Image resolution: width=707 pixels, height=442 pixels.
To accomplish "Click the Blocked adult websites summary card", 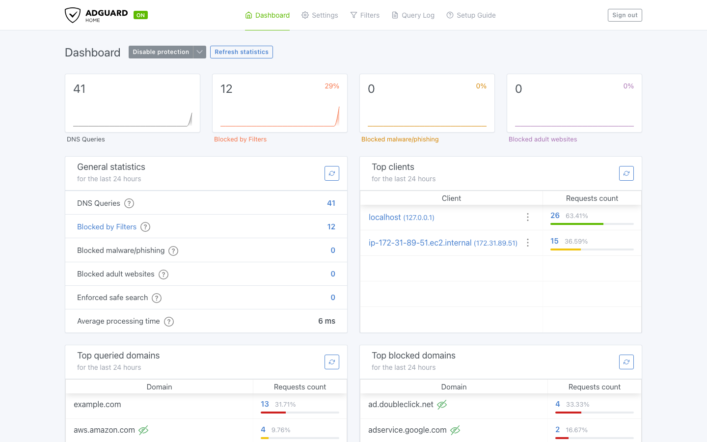I will [x=574, y=103].
